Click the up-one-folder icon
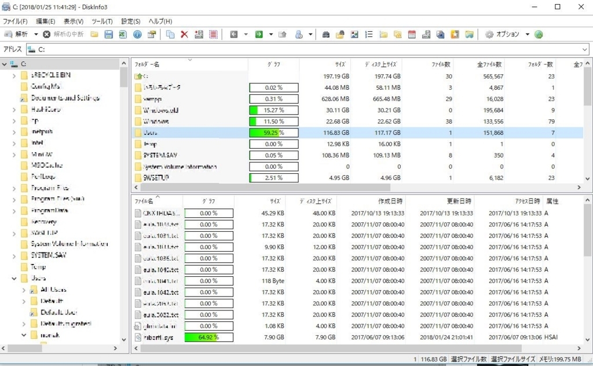Image resolution: width=593 pixels, height=366 pixels. 283,34
